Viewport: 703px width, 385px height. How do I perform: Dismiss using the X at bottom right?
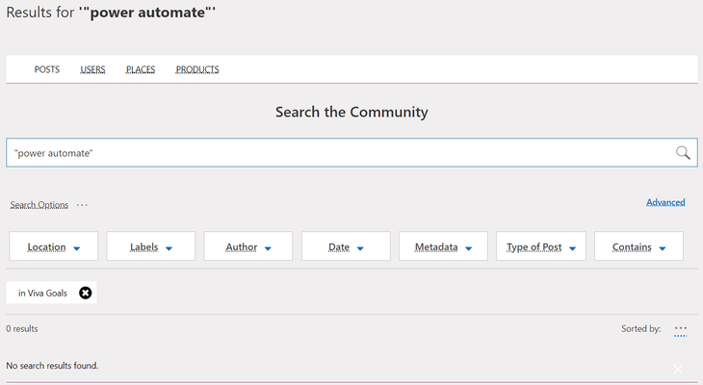point(677,369)
